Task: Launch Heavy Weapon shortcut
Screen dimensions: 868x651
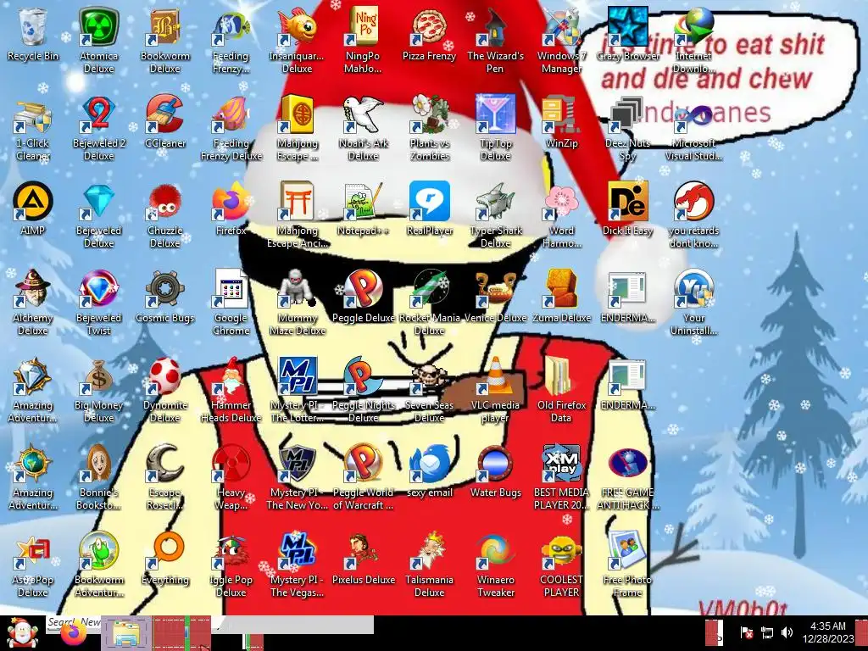Action: click(x=231, y=476)
